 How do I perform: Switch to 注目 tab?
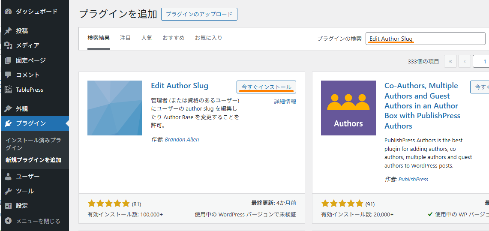tap(126, 38)
